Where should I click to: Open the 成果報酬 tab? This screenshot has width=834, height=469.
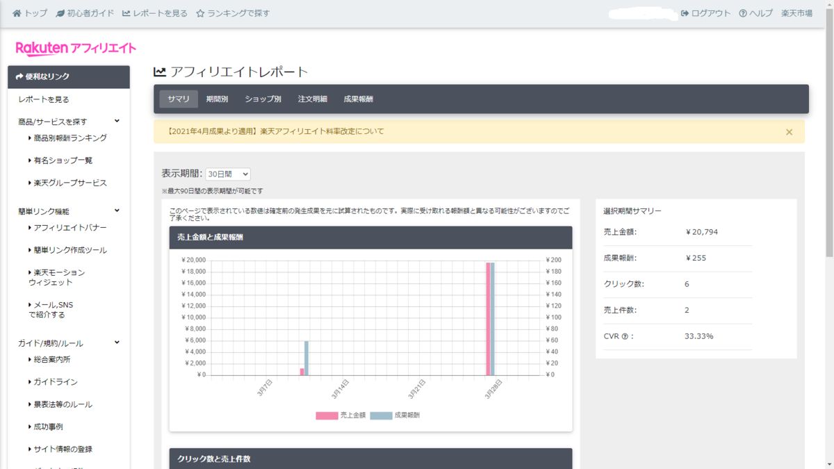coord(359,99)
